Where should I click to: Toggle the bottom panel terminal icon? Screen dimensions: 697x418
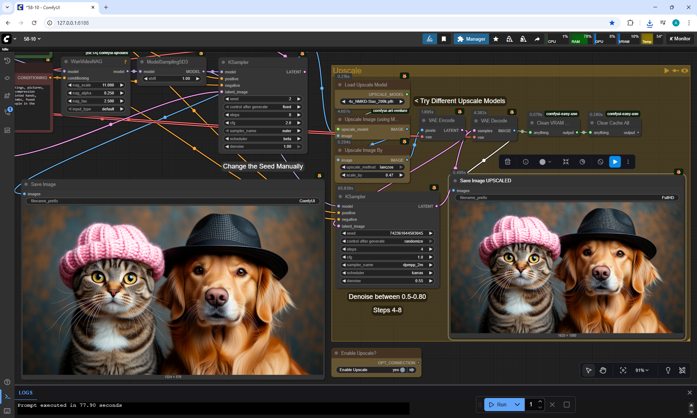click(7, 397)
